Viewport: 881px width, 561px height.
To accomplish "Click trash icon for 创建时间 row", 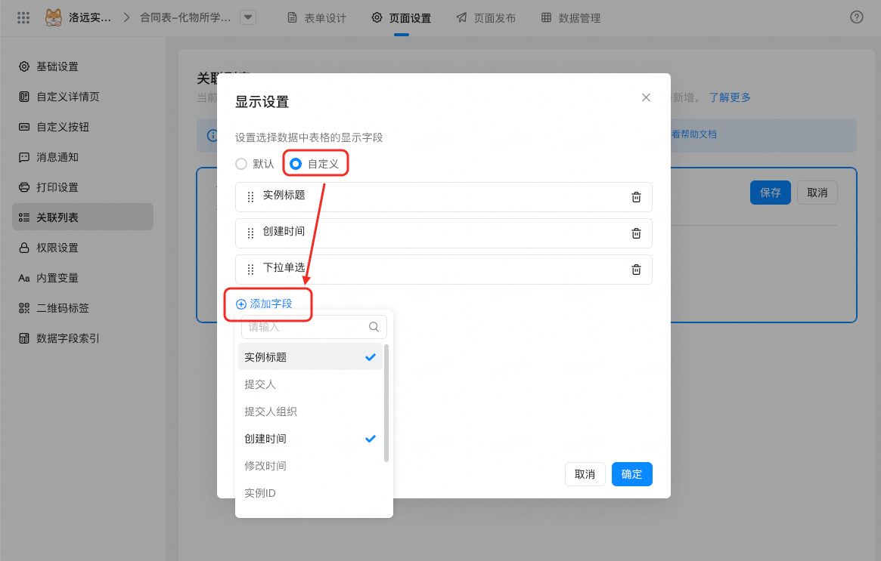I will [636, 233].
